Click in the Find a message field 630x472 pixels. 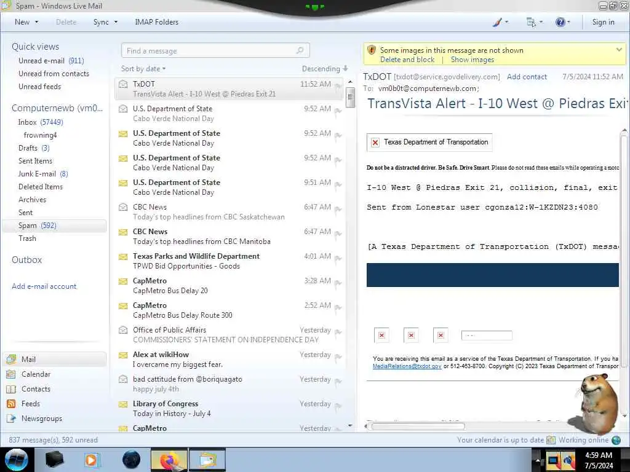click(215, 50)
